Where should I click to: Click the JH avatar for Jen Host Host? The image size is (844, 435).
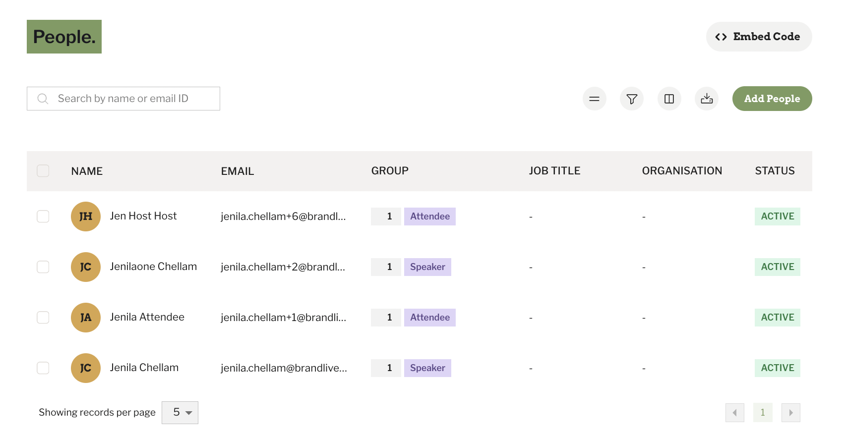(86, 217)
